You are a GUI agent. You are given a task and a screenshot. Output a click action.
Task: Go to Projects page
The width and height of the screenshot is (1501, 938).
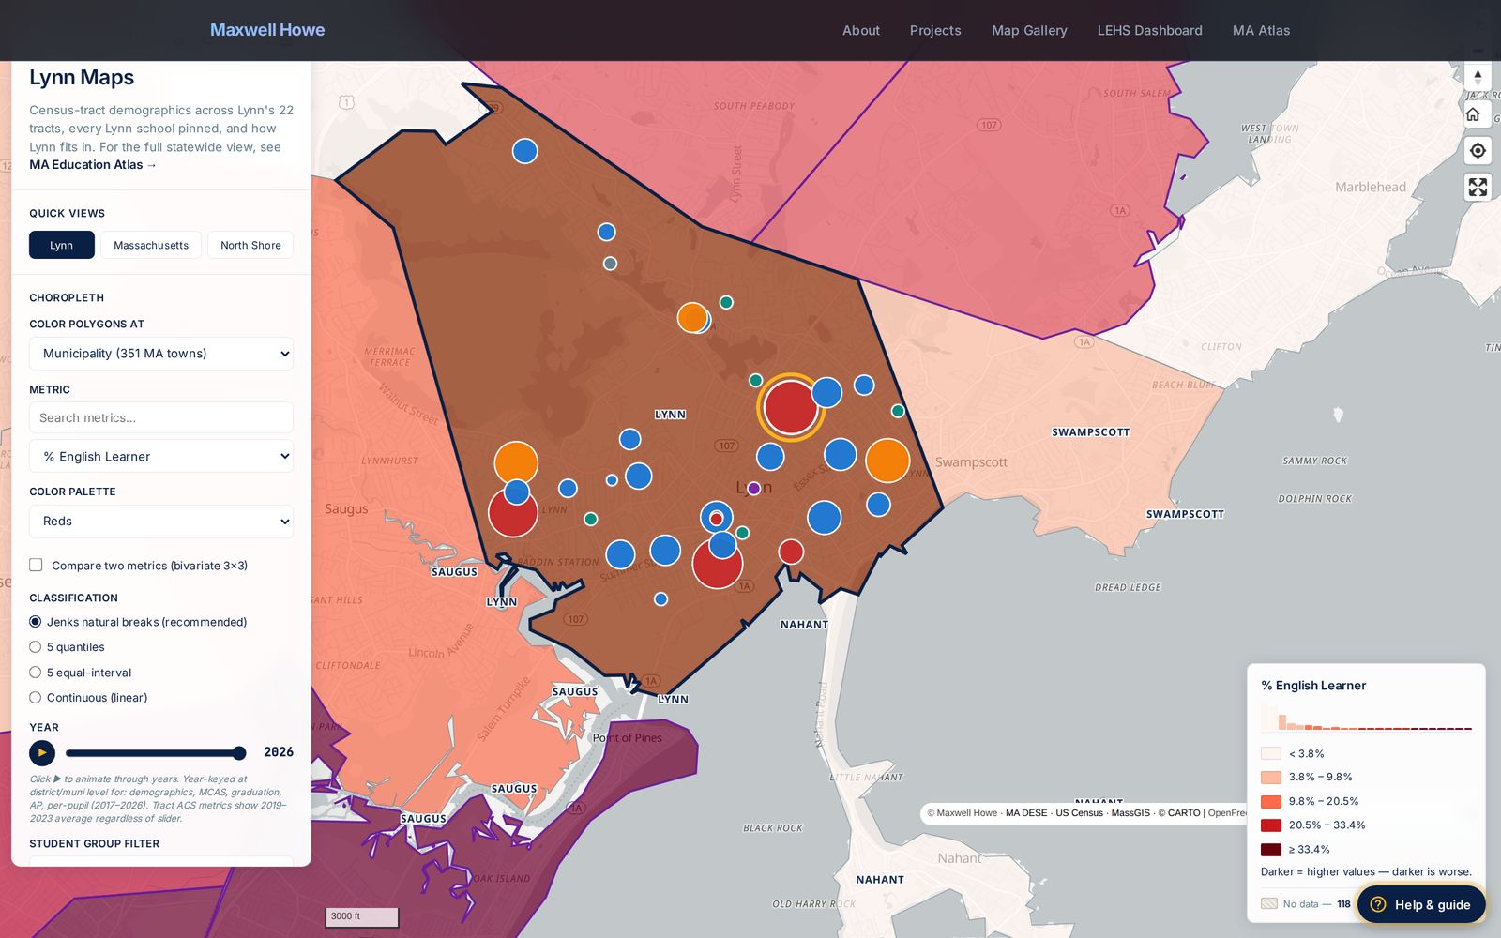pyautogui.click(x=935, y=30)
